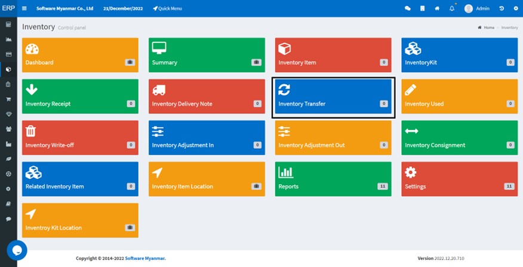Screen dimensions: 523x267
Task: Click the chat bubbles icon in top bar
Action: 408,8
